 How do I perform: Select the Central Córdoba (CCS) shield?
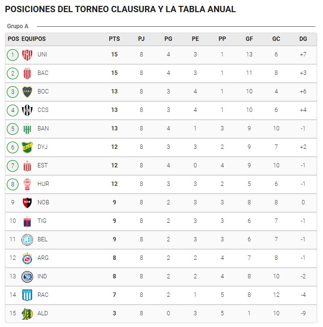(x=27, y=110)
